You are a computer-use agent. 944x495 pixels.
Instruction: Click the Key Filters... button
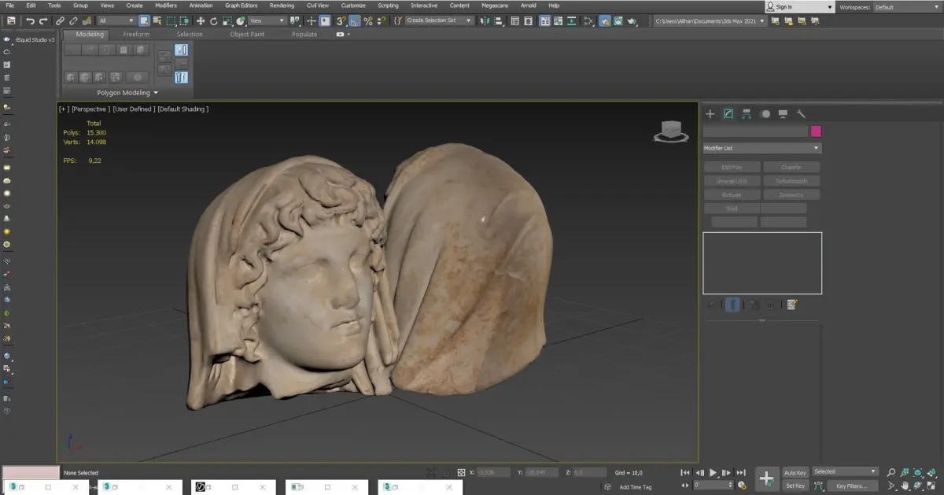pos(851,486)
